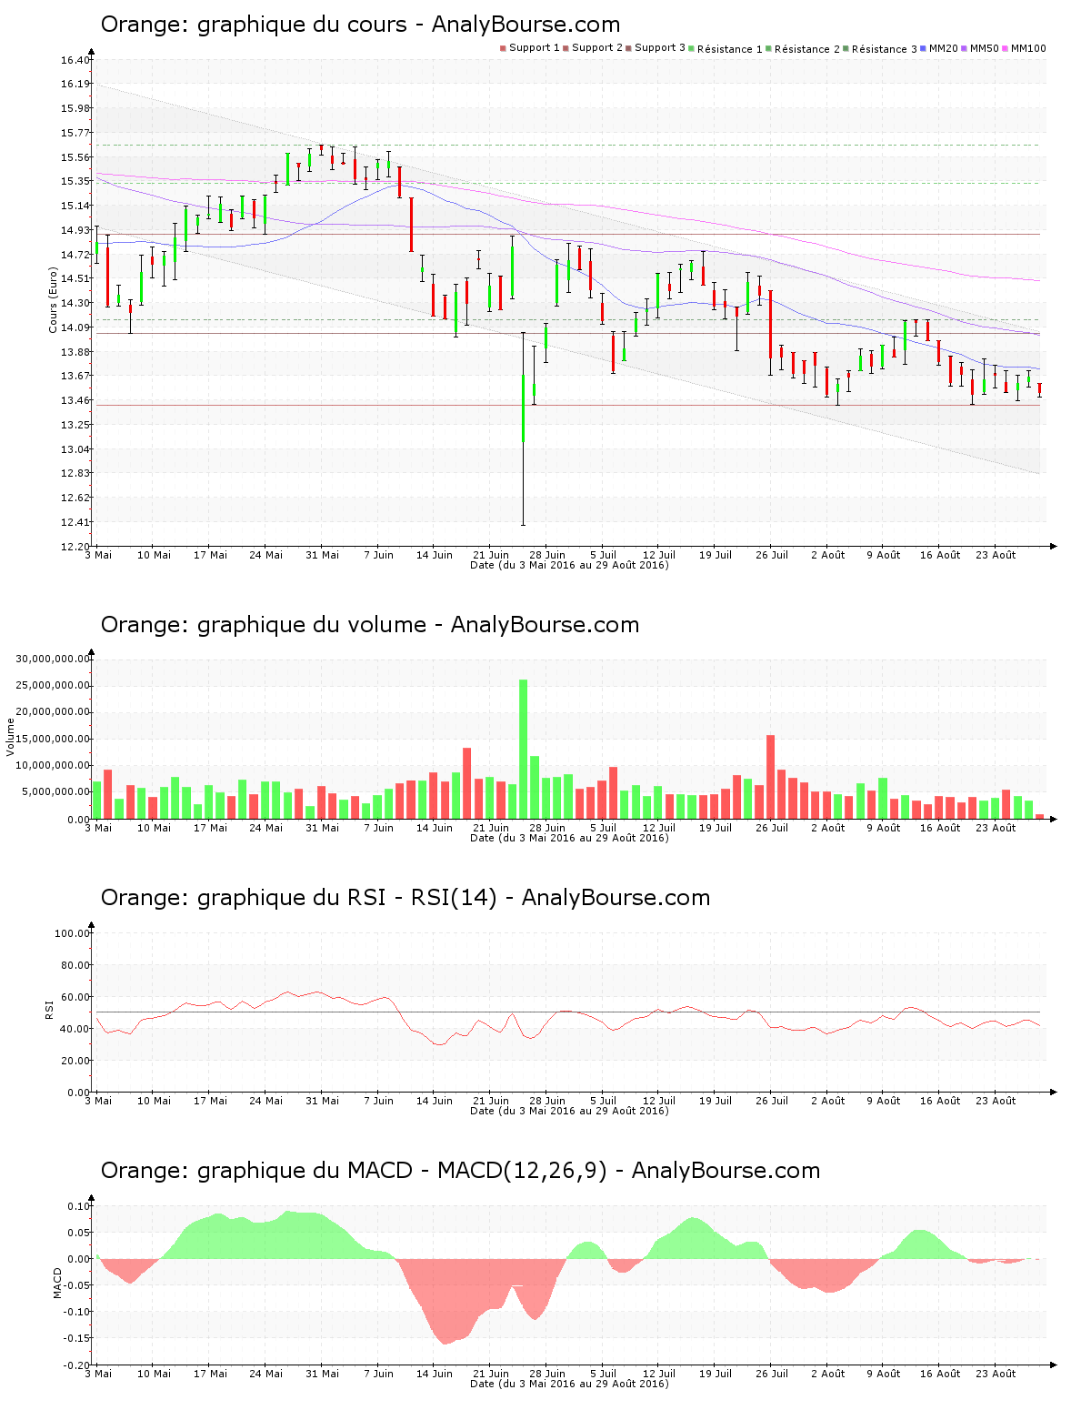The height and width of the screenshot is (1410, 1091).
Task: Click the 16.40 value on price axis
Action: click(75, 60)
